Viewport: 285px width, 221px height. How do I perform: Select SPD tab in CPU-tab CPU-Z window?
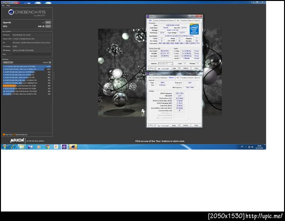click(178, 21)
